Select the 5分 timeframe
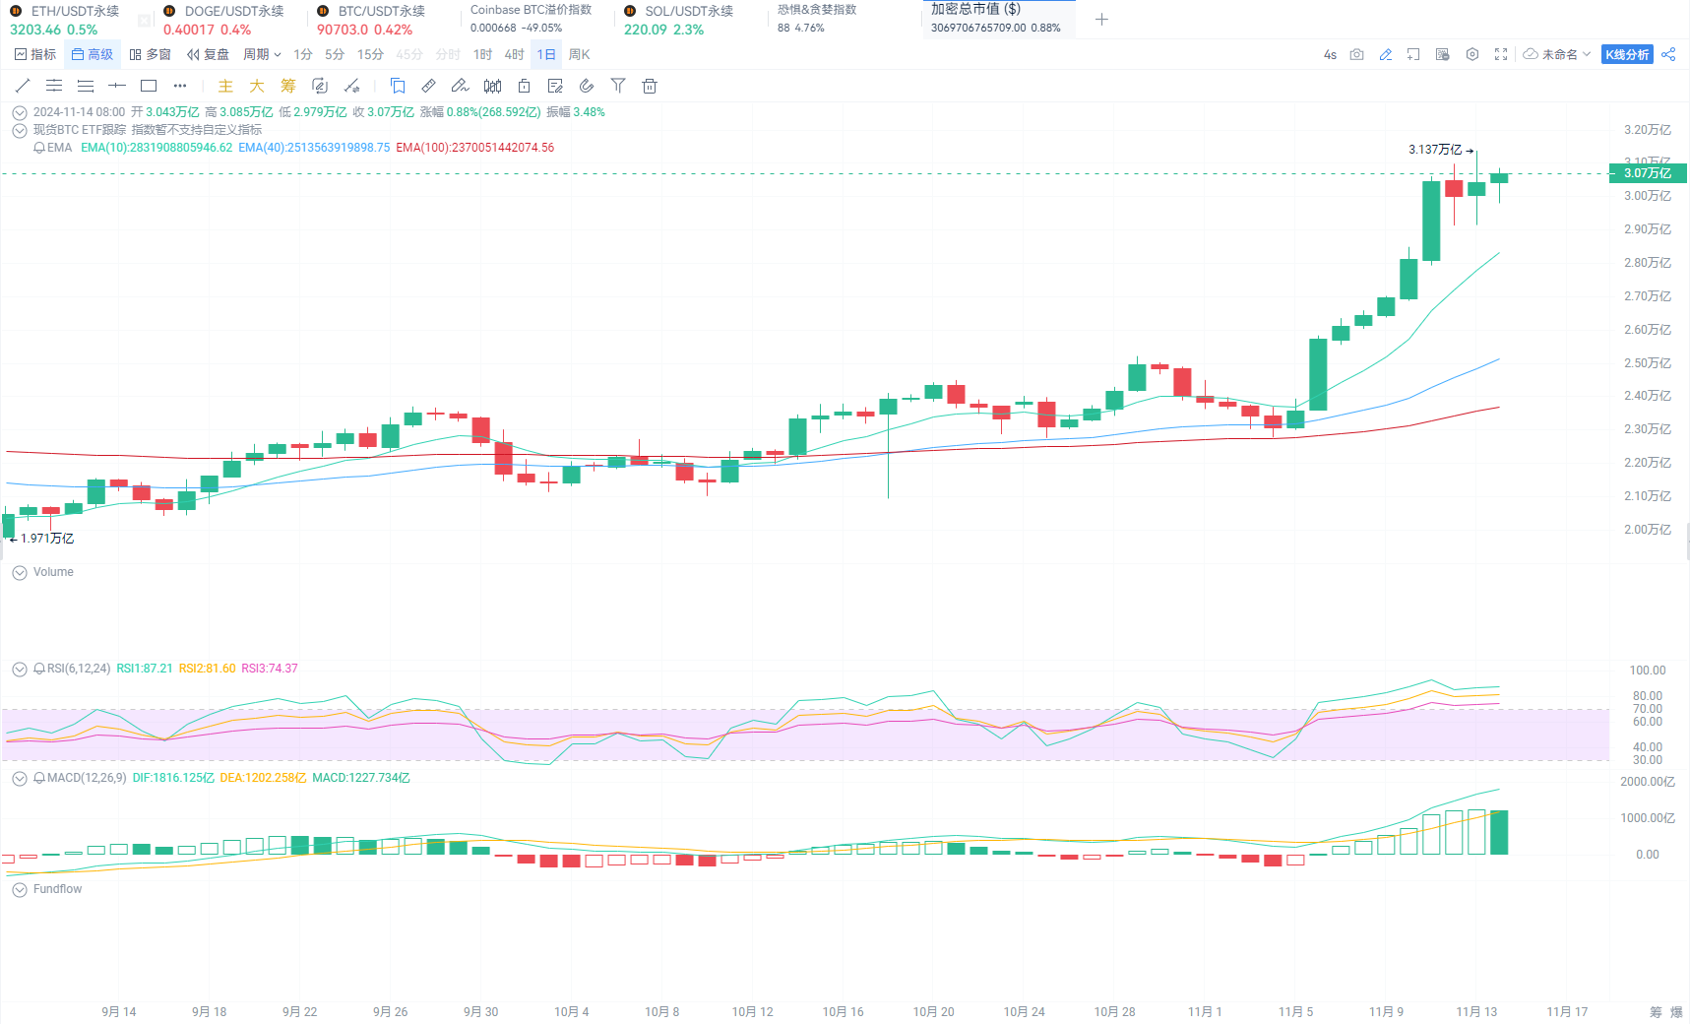The height and width of the screenshot is (1024, 1690). pos(335,54)
